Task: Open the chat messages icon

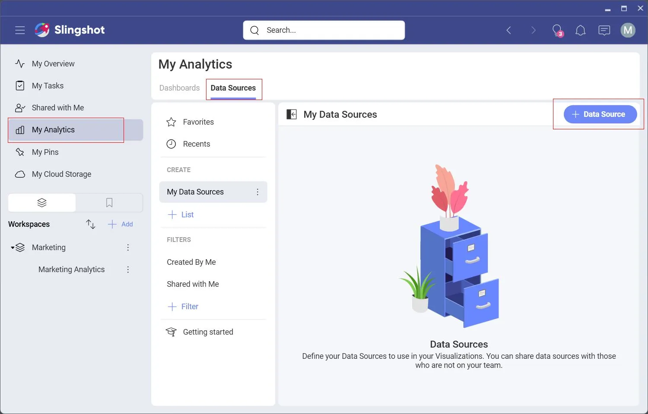Action: click(x=604, y=30)
